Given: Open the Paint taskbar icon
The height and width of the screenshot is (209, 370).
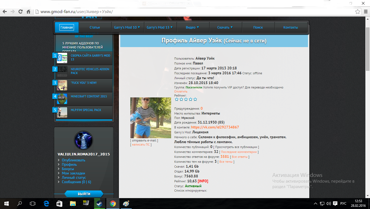Looking at the screenshot, I should [x=126, y=203].
